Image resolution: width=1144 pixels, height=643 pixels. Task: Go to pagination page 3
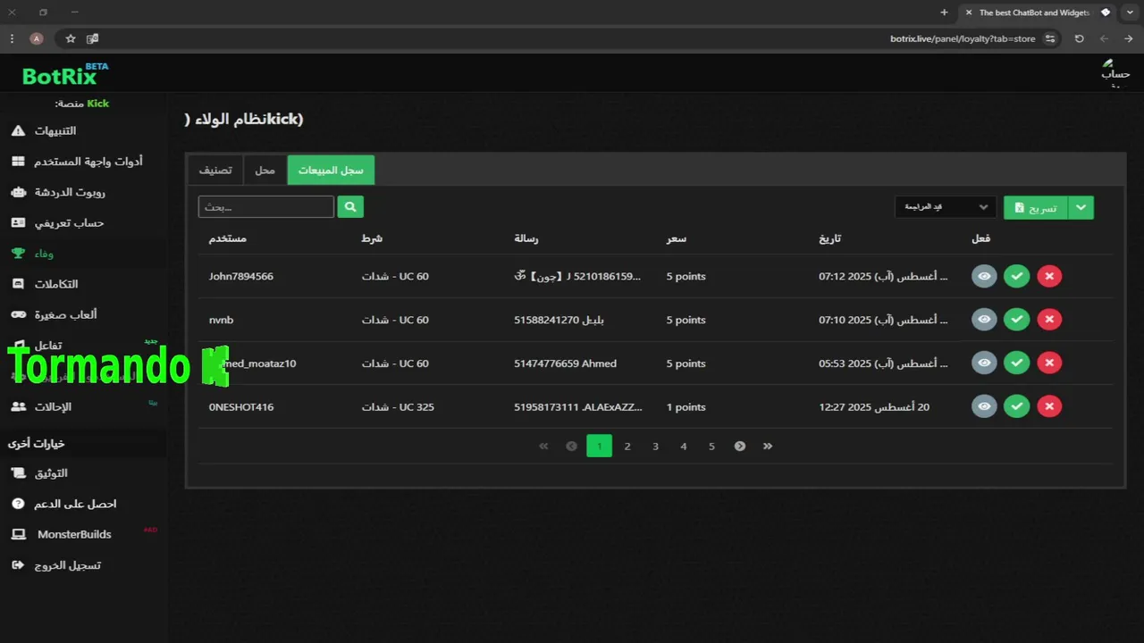(655, 447)
